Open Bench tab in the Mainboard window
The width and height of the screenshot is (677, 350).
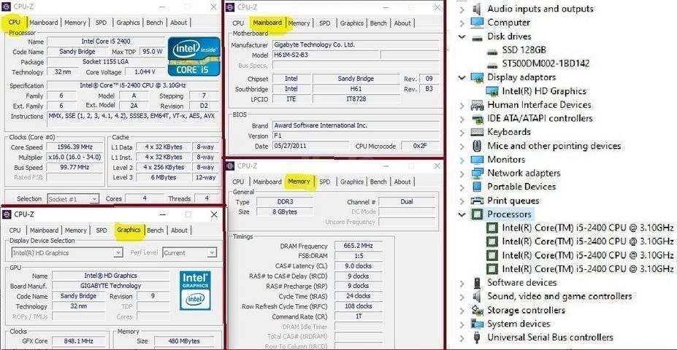click(x=378, y=23)
